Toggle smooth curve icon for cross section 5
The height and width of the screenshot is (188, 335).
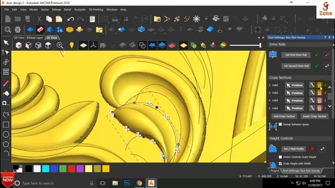[312, 108]
